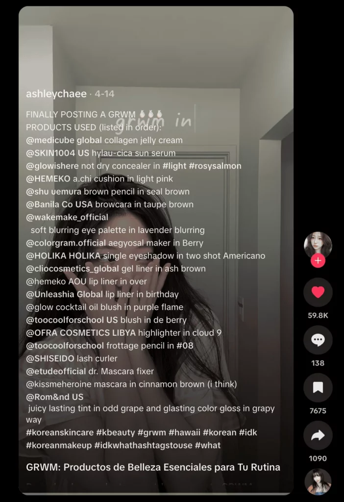Open ashleychaee username profile link
The width and height of the screenshot is (344, 502).
(x=56, y=94)
